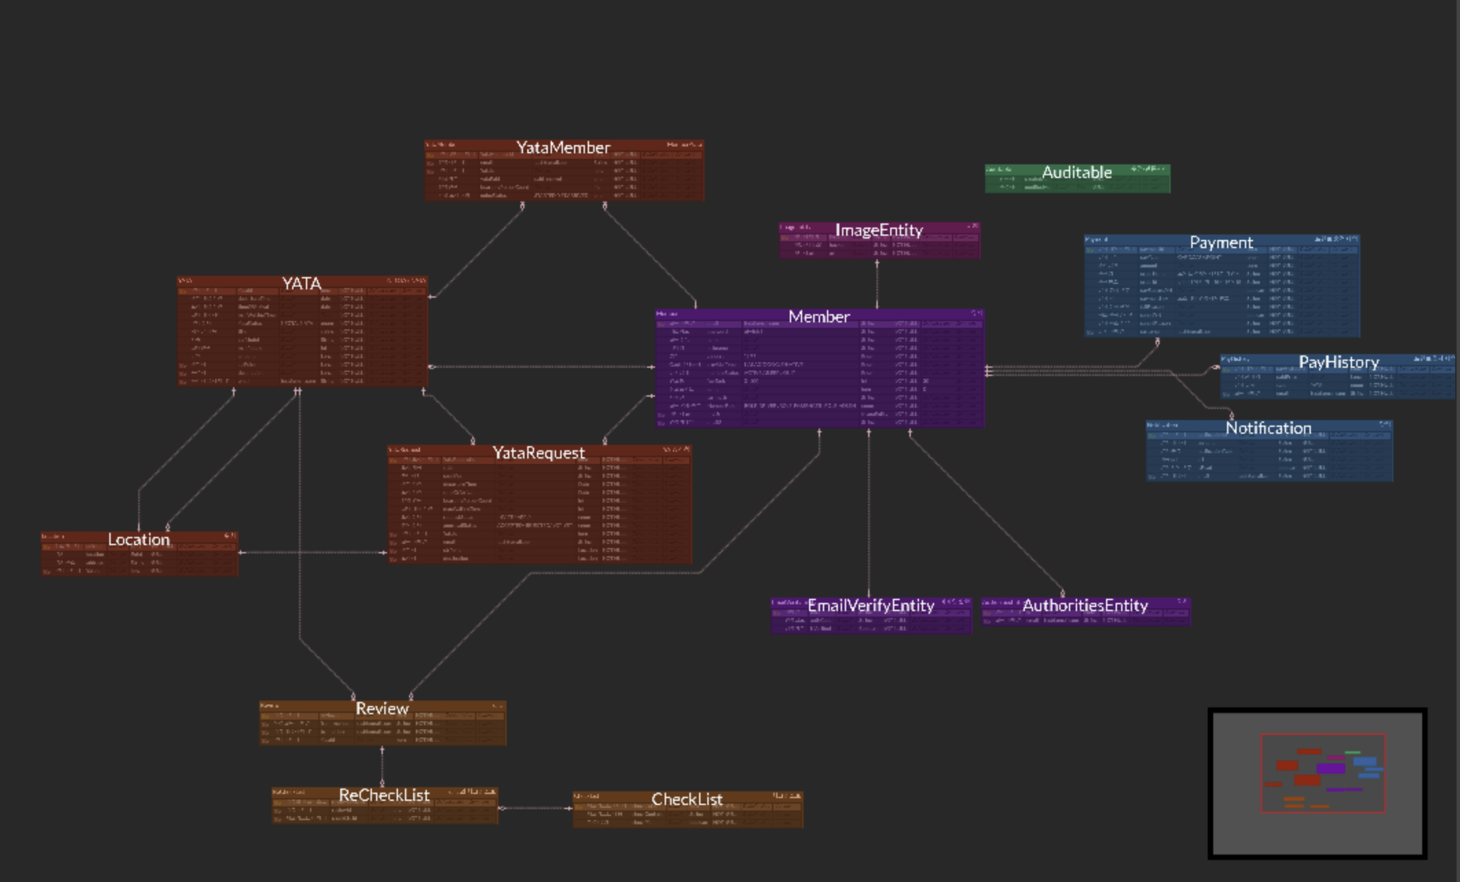
Task: Click the EmailVerifyEntity table title
Action: click(870, 606)
